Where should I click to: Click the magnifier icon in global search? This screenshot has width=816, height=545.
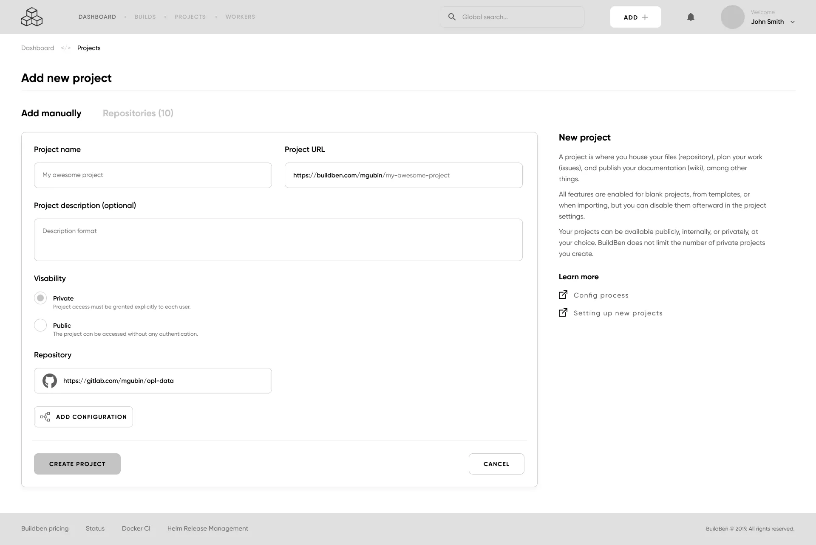pyautogui.click(x=452, y=17)
